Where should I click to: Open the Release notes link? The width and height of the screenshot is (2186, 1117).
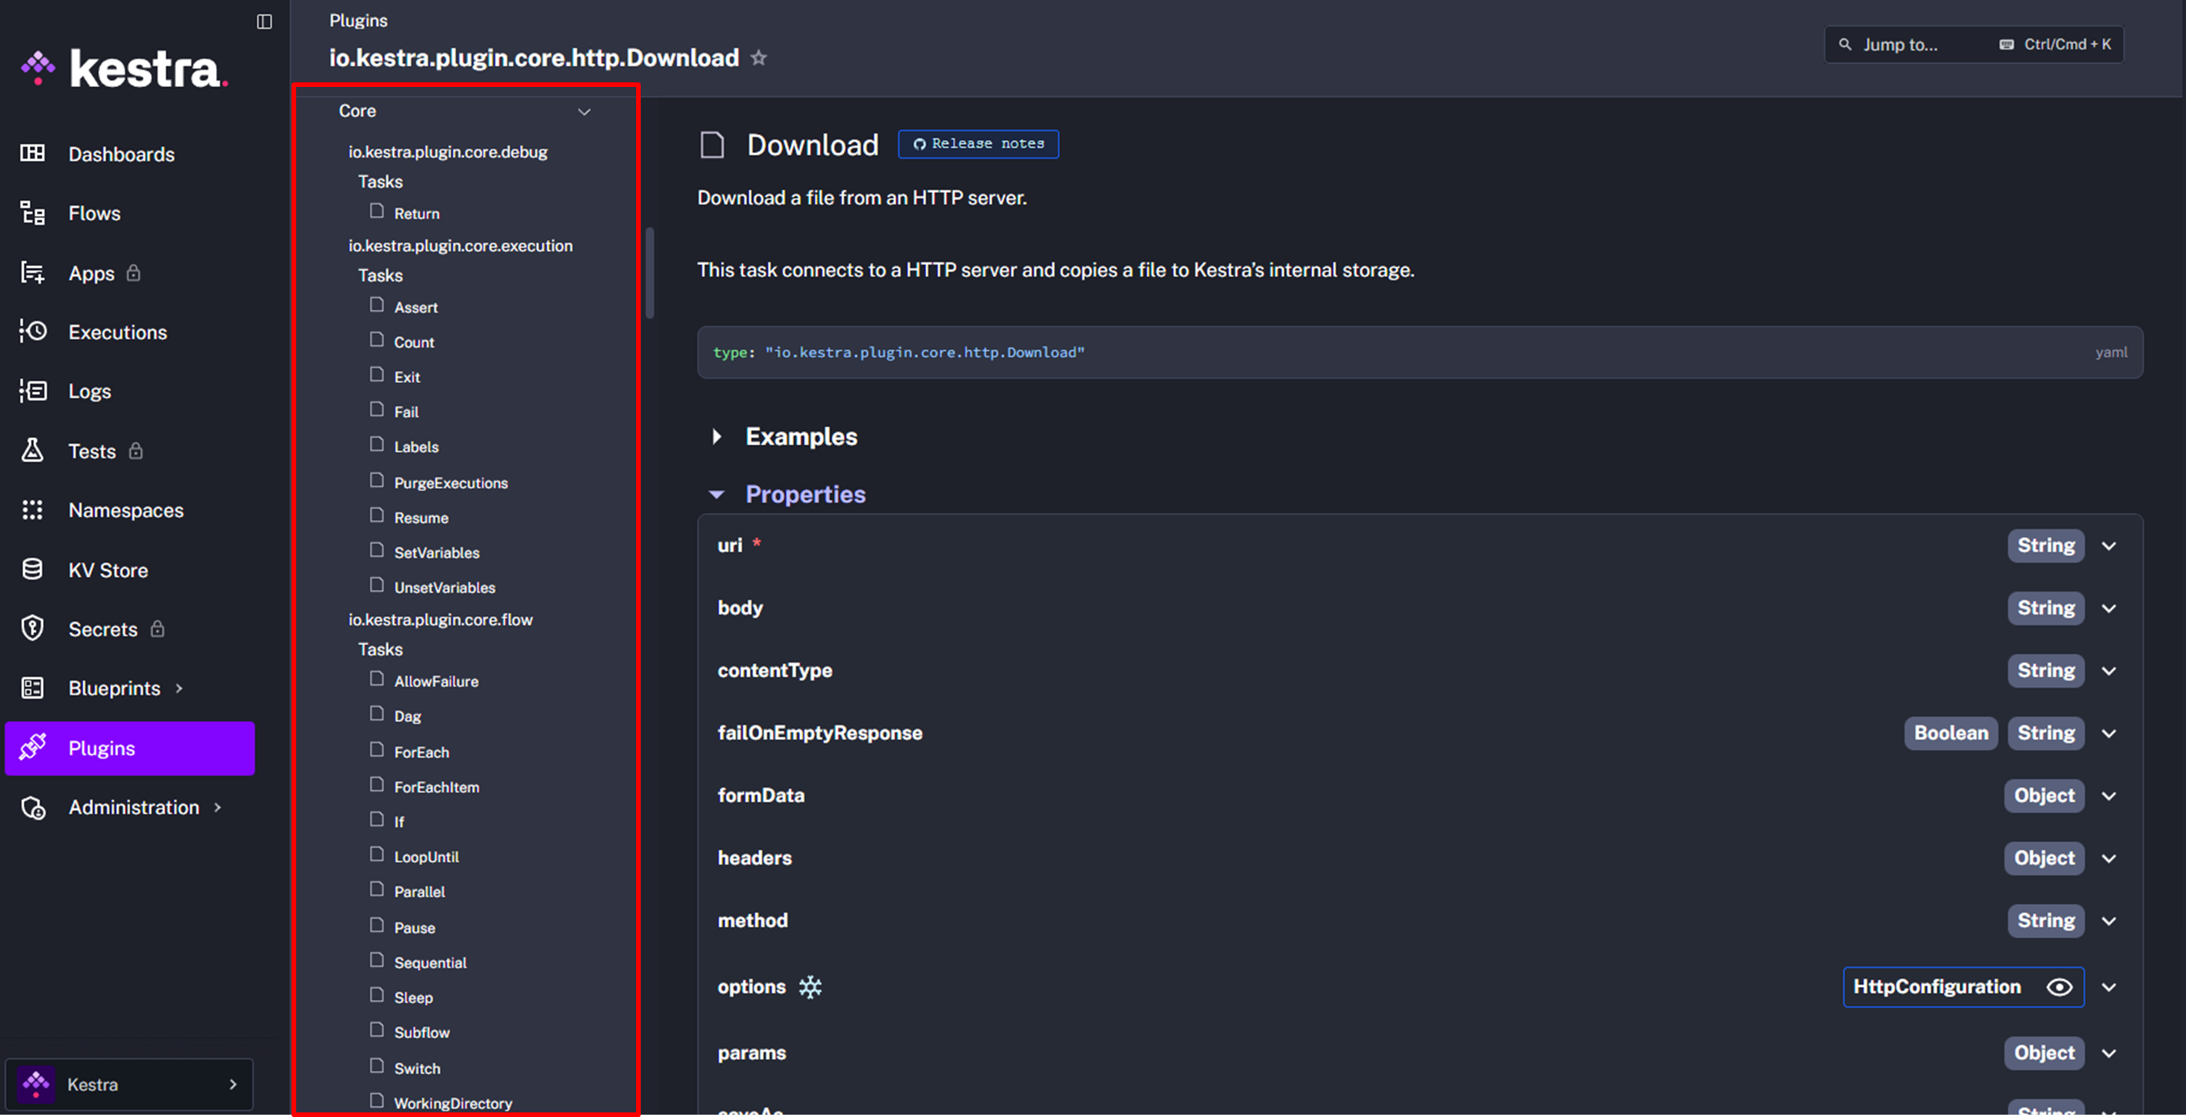(978, 145)
